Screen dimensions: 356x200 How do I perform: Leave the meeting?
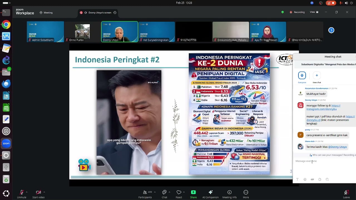point(346,194)
